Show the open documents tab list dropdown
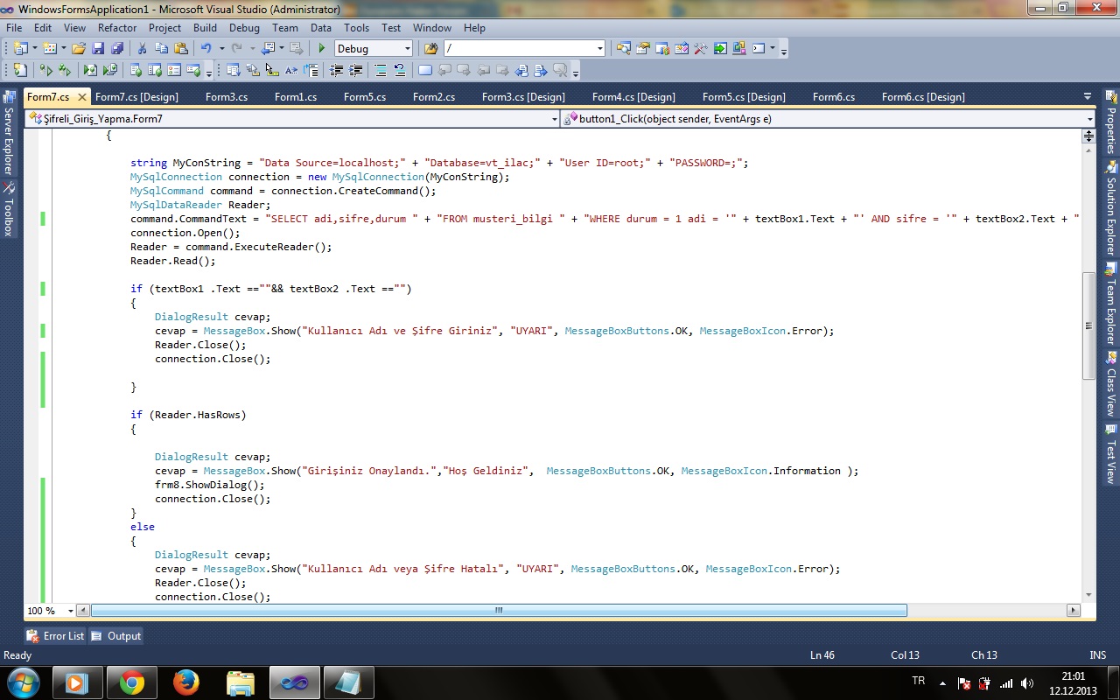 click(1088, 96)
